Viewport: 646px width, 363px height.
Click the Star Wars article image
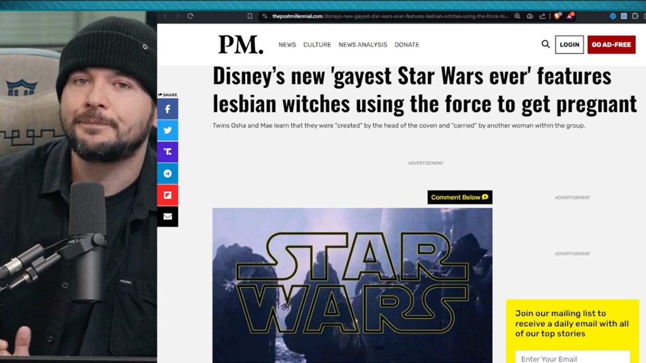[x=352, y=285]
